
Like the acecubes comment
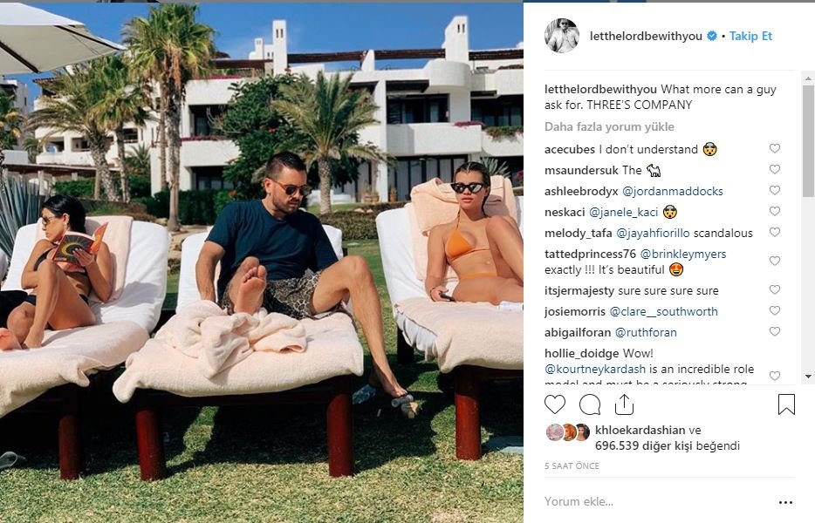[x=775, y=148]
